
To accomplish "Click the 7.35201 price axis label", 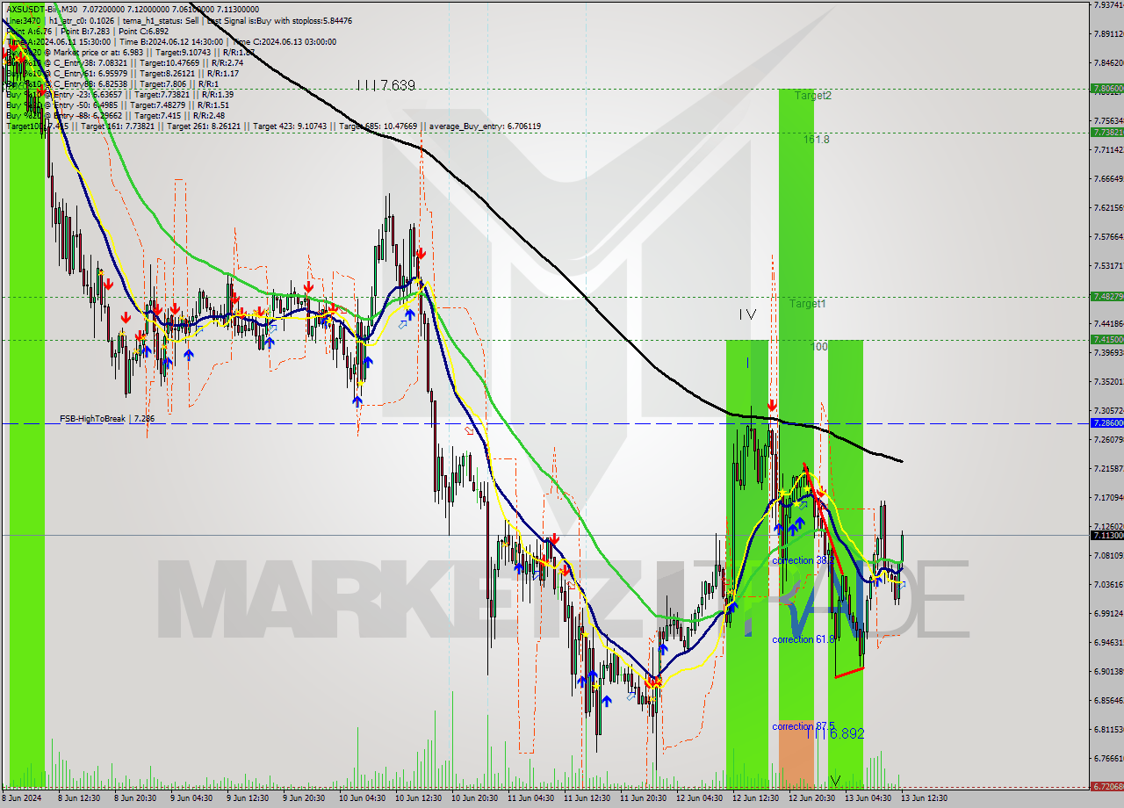I will click(x=1107, y=382).
